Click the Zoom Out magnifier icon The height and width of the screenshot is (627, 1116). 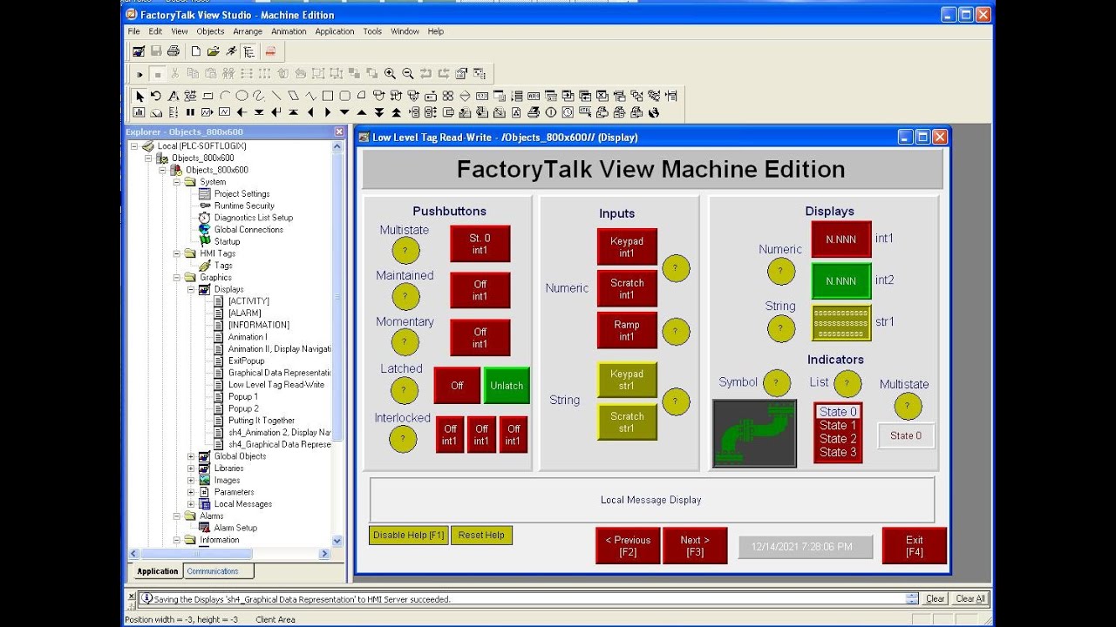pos(407,73)
